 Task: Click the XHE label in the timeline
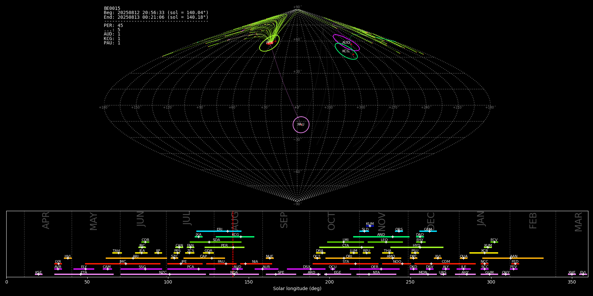[x=572, y=273]
